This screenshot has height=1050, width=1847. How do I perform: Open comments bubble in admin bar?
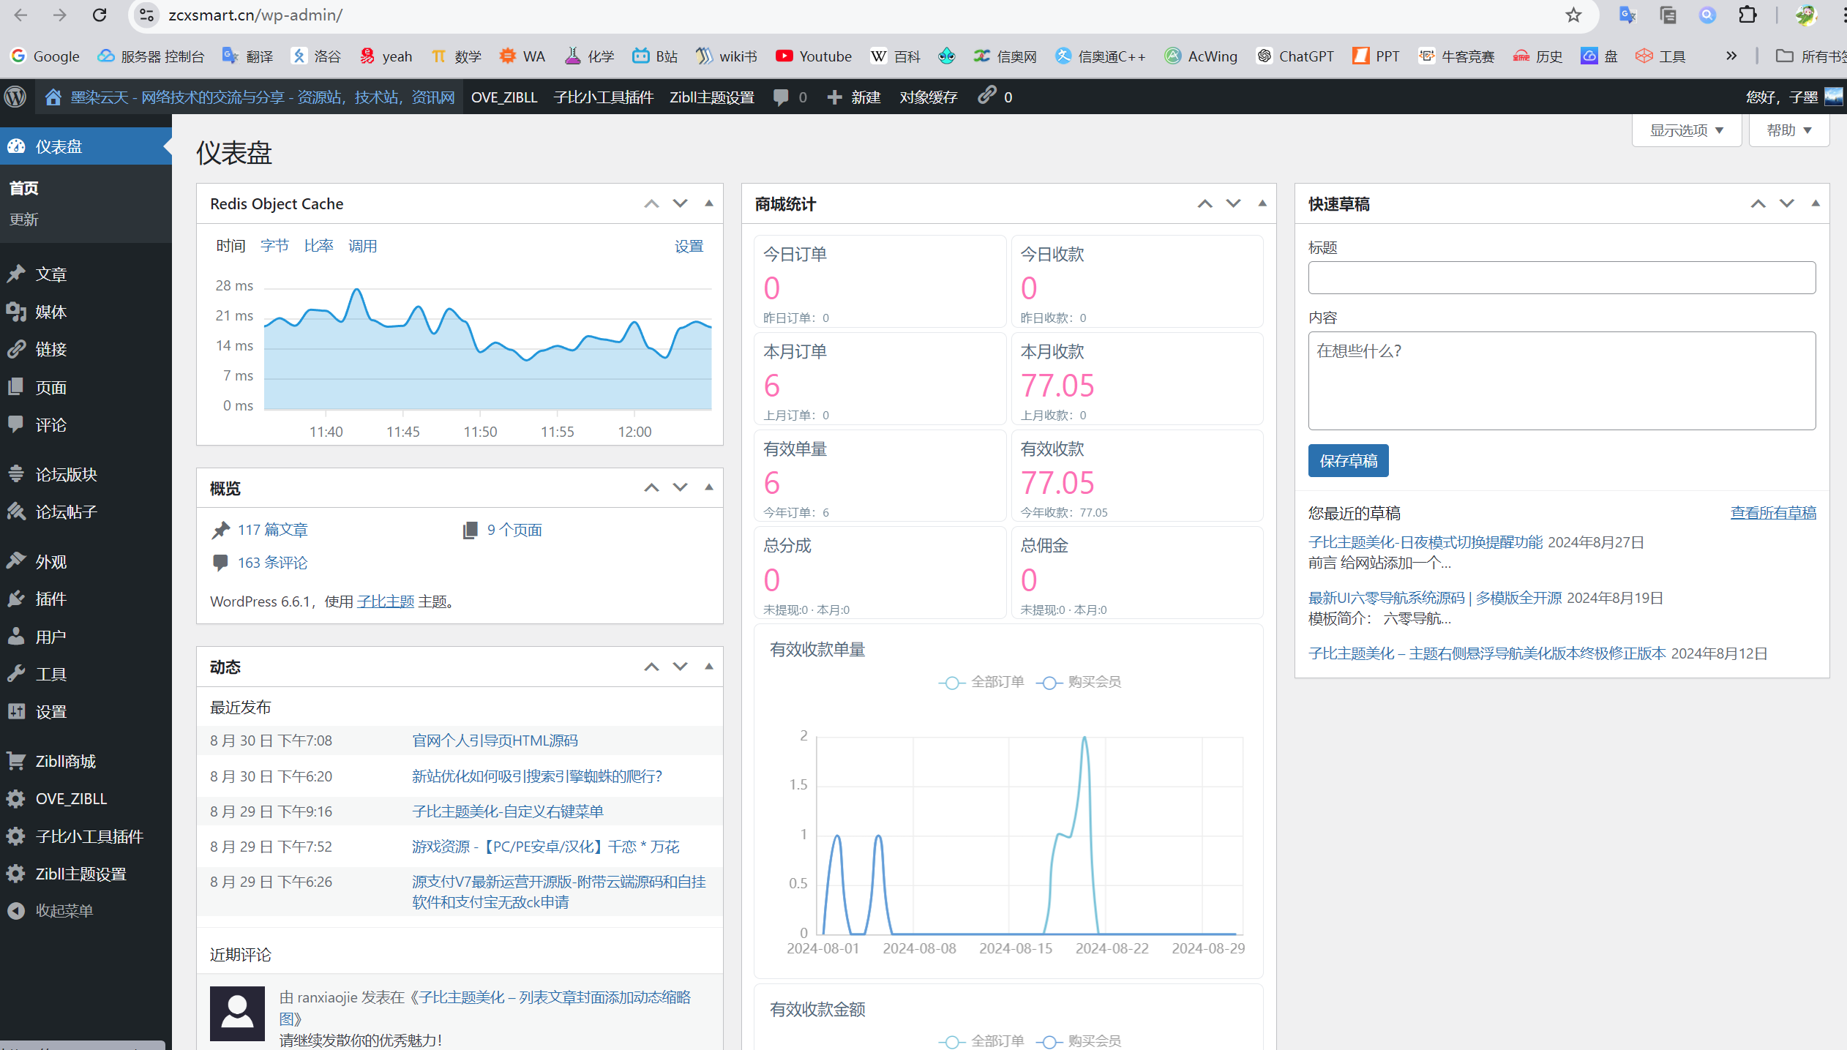(790, 97)
